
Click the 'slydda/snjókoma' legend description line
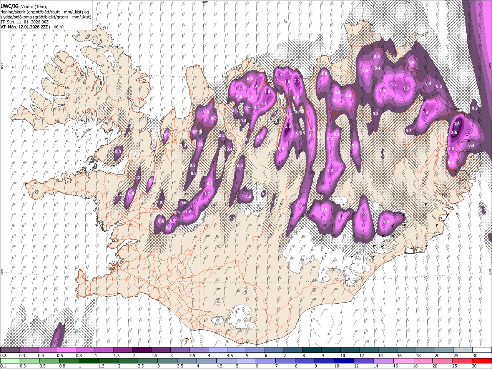46,17
